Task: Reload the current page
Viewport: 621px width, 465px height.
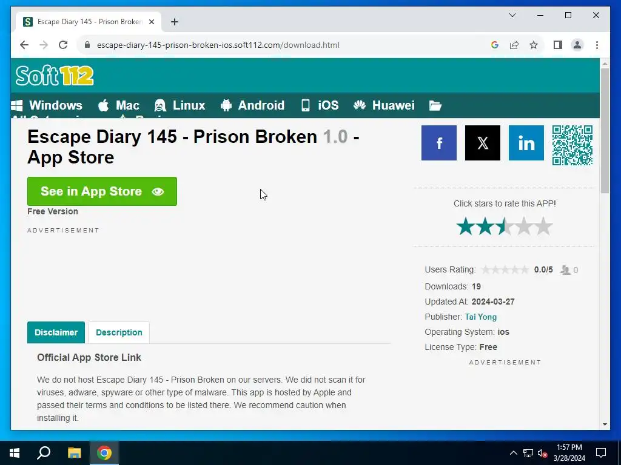Action: pos(63,45)
